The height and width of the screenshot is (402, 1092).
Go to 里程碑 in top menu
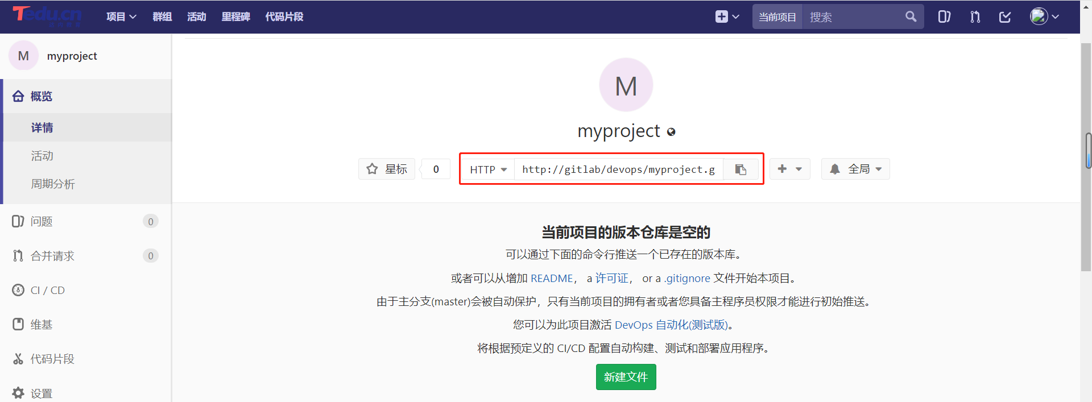236,16
